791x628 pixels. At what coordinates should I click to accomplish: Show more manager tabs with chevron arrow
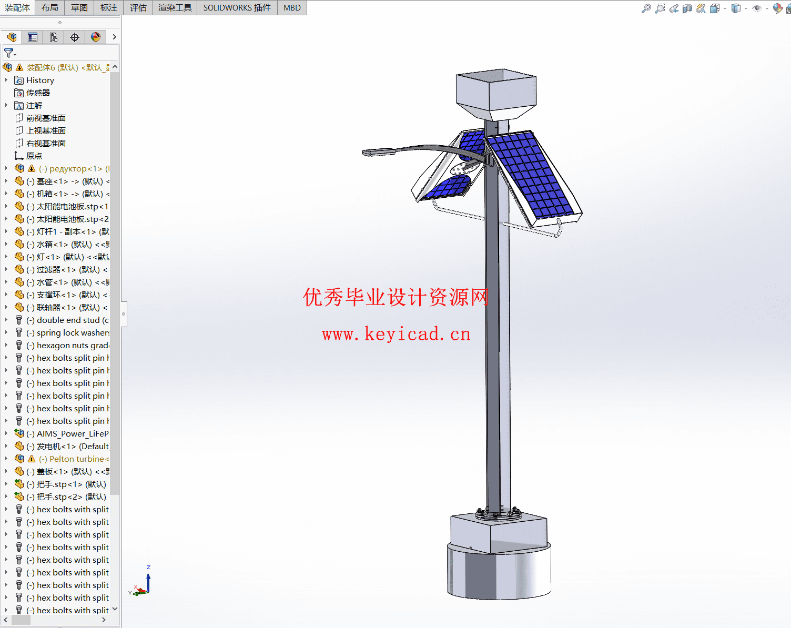pyautogui.click(x=115, y=37)
